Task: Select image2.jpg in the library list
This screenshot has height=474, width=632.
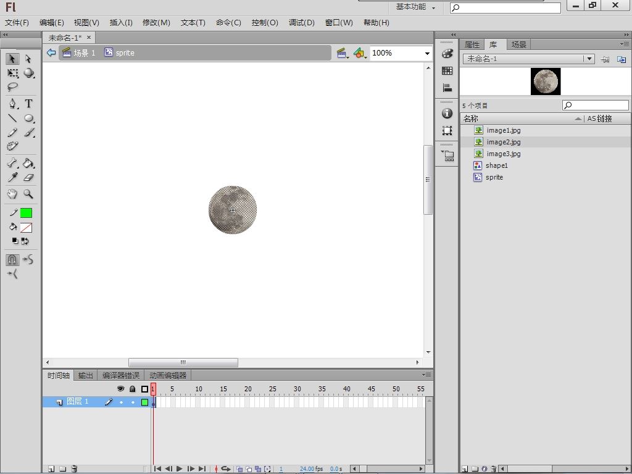Action: 503,142
